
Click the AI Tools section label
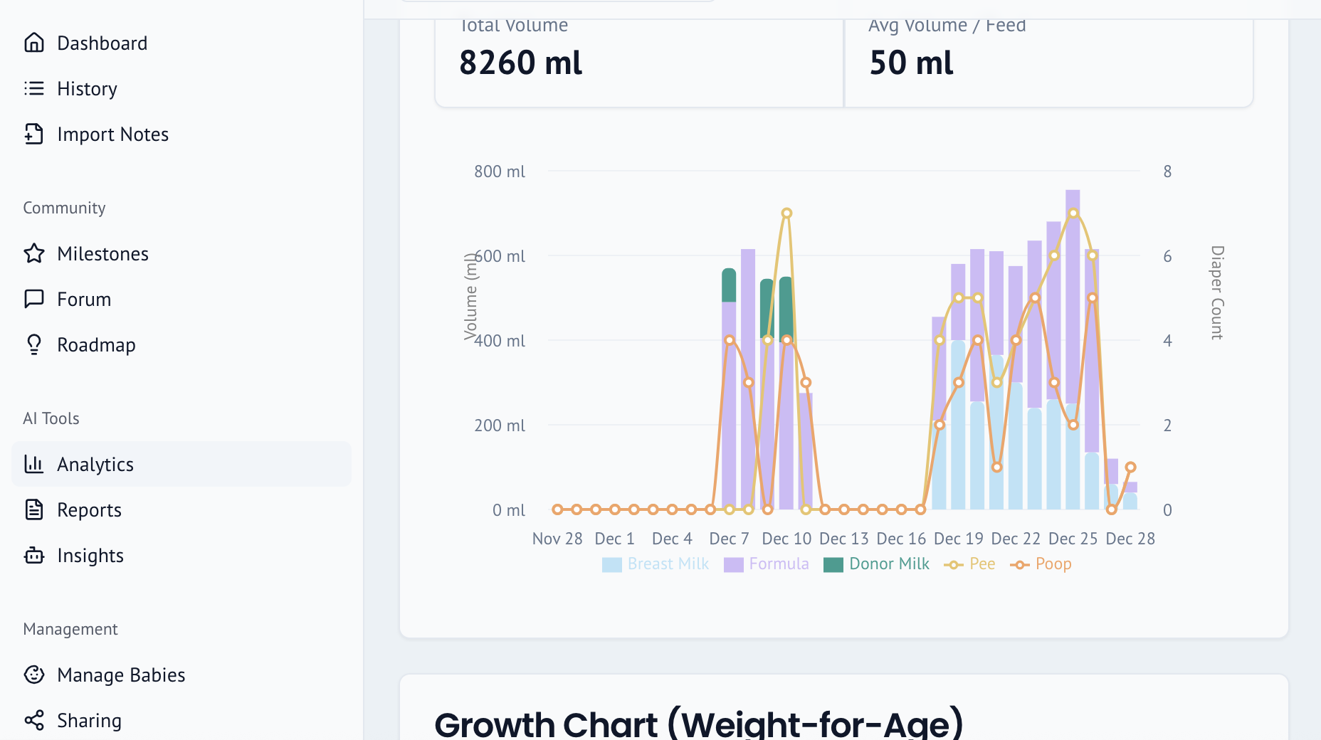point(51,418)
